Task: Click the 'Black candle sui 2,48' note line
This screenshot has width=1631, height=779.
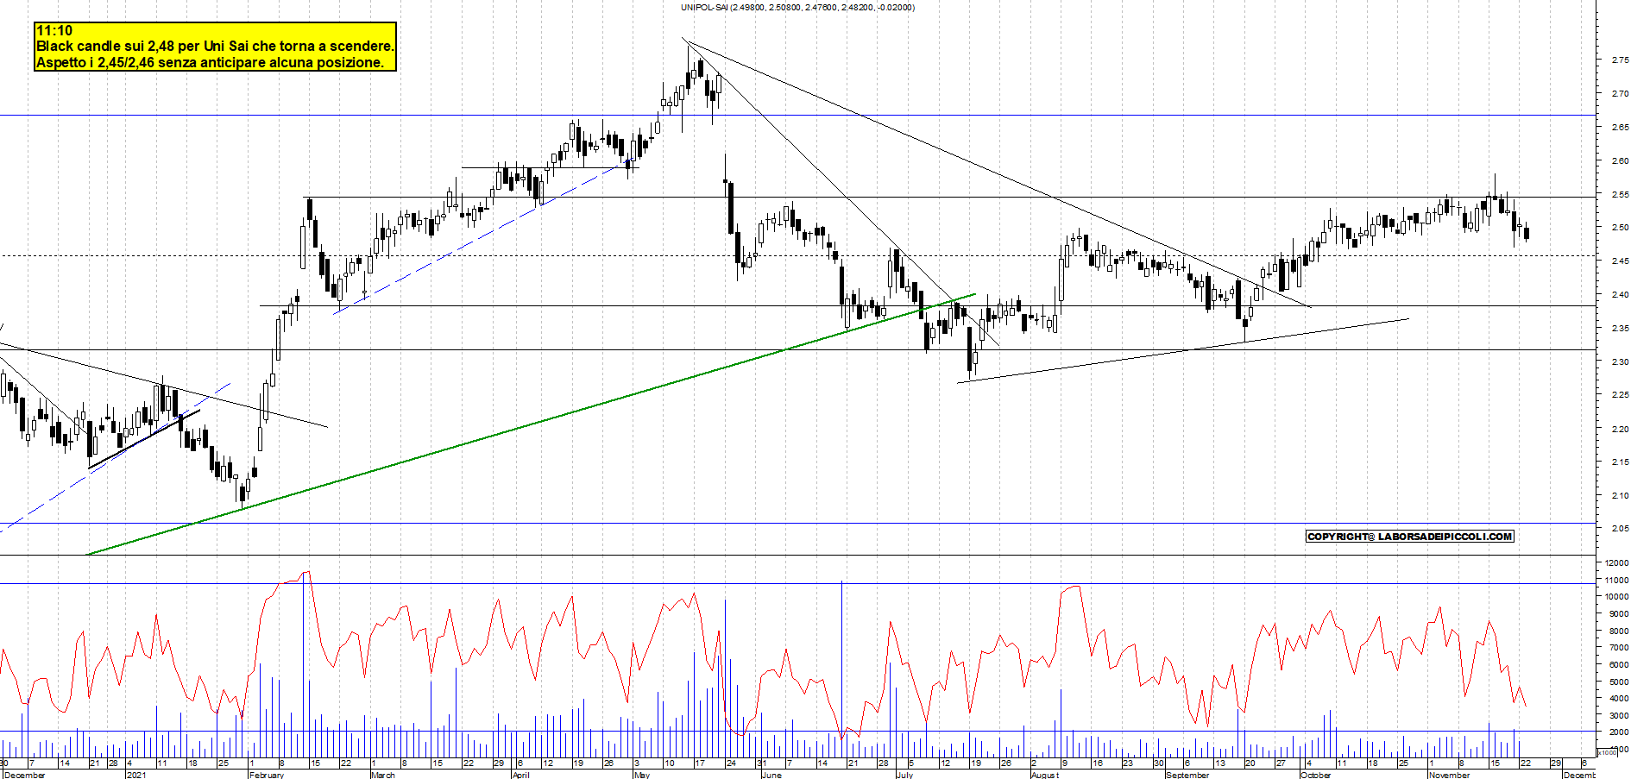Action: tap(215, 47)
